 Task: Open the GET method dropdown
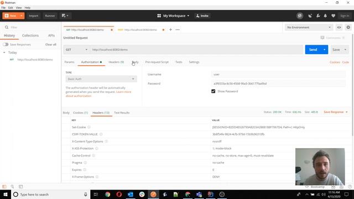76,50
